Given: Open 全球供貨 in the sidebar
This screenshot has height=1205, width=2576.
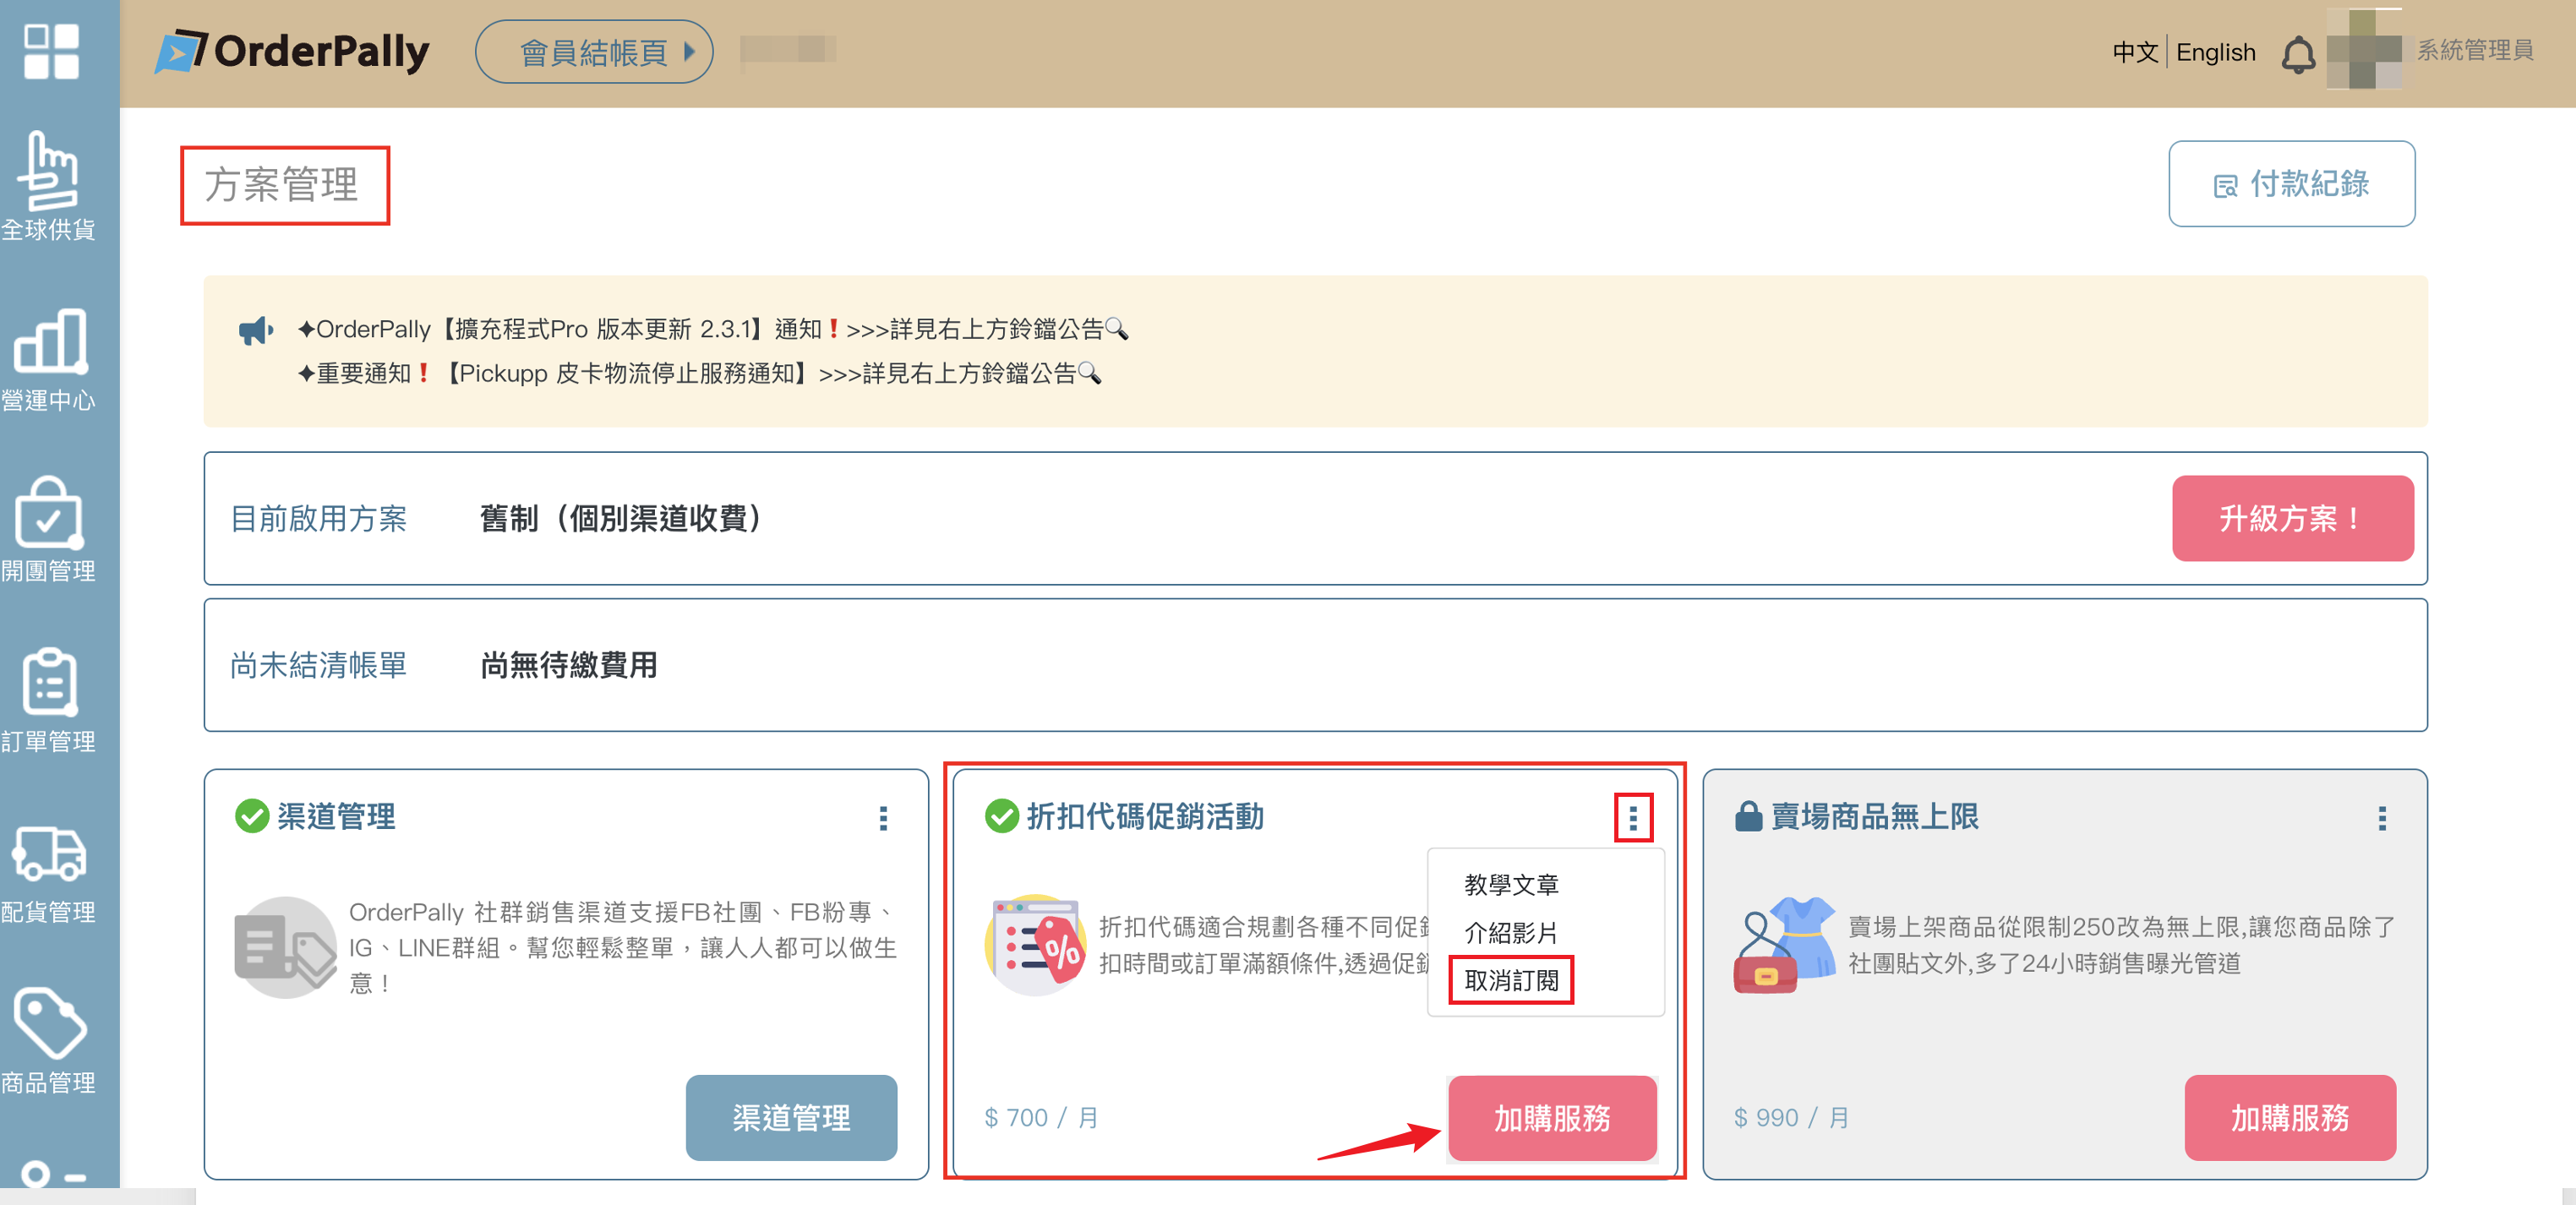Looking at the screenshot, I should pyautogui.click(x=49, y=187).
